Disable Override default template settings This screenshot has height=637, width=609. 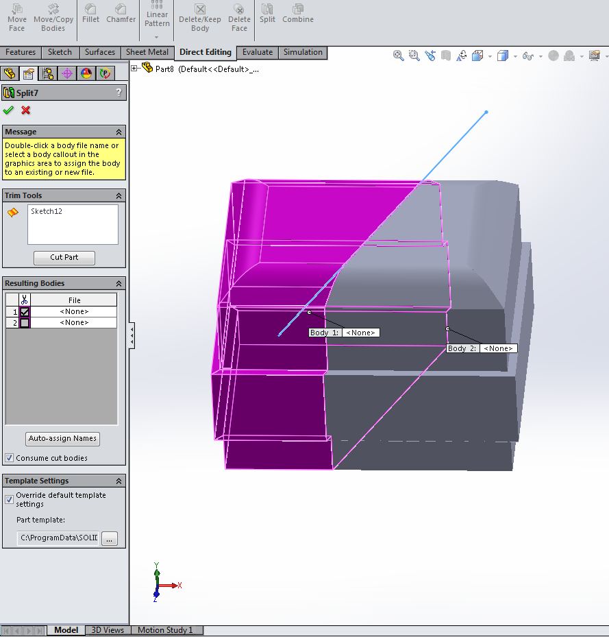pos(10,499)
